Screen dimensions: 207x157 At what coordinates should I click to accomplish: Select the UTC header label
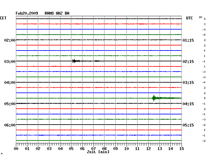pos(189,18)
